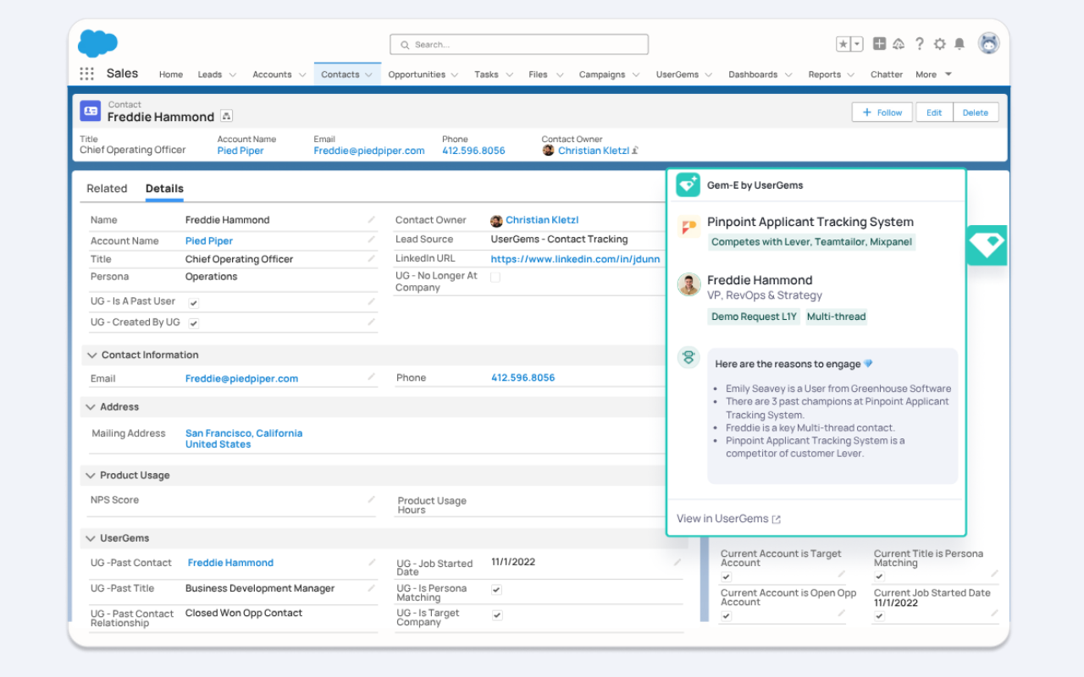
Task: Click the Follow button
Action: (x=882, y=113)
